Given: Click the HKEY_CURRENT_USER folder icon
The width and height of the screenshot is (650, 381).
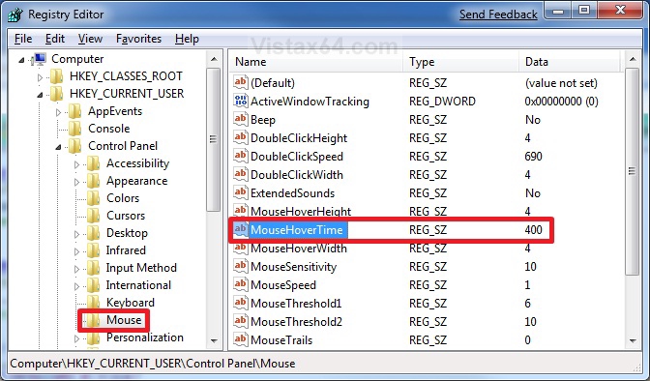Looking at the screenshot, I should (56, 94).
